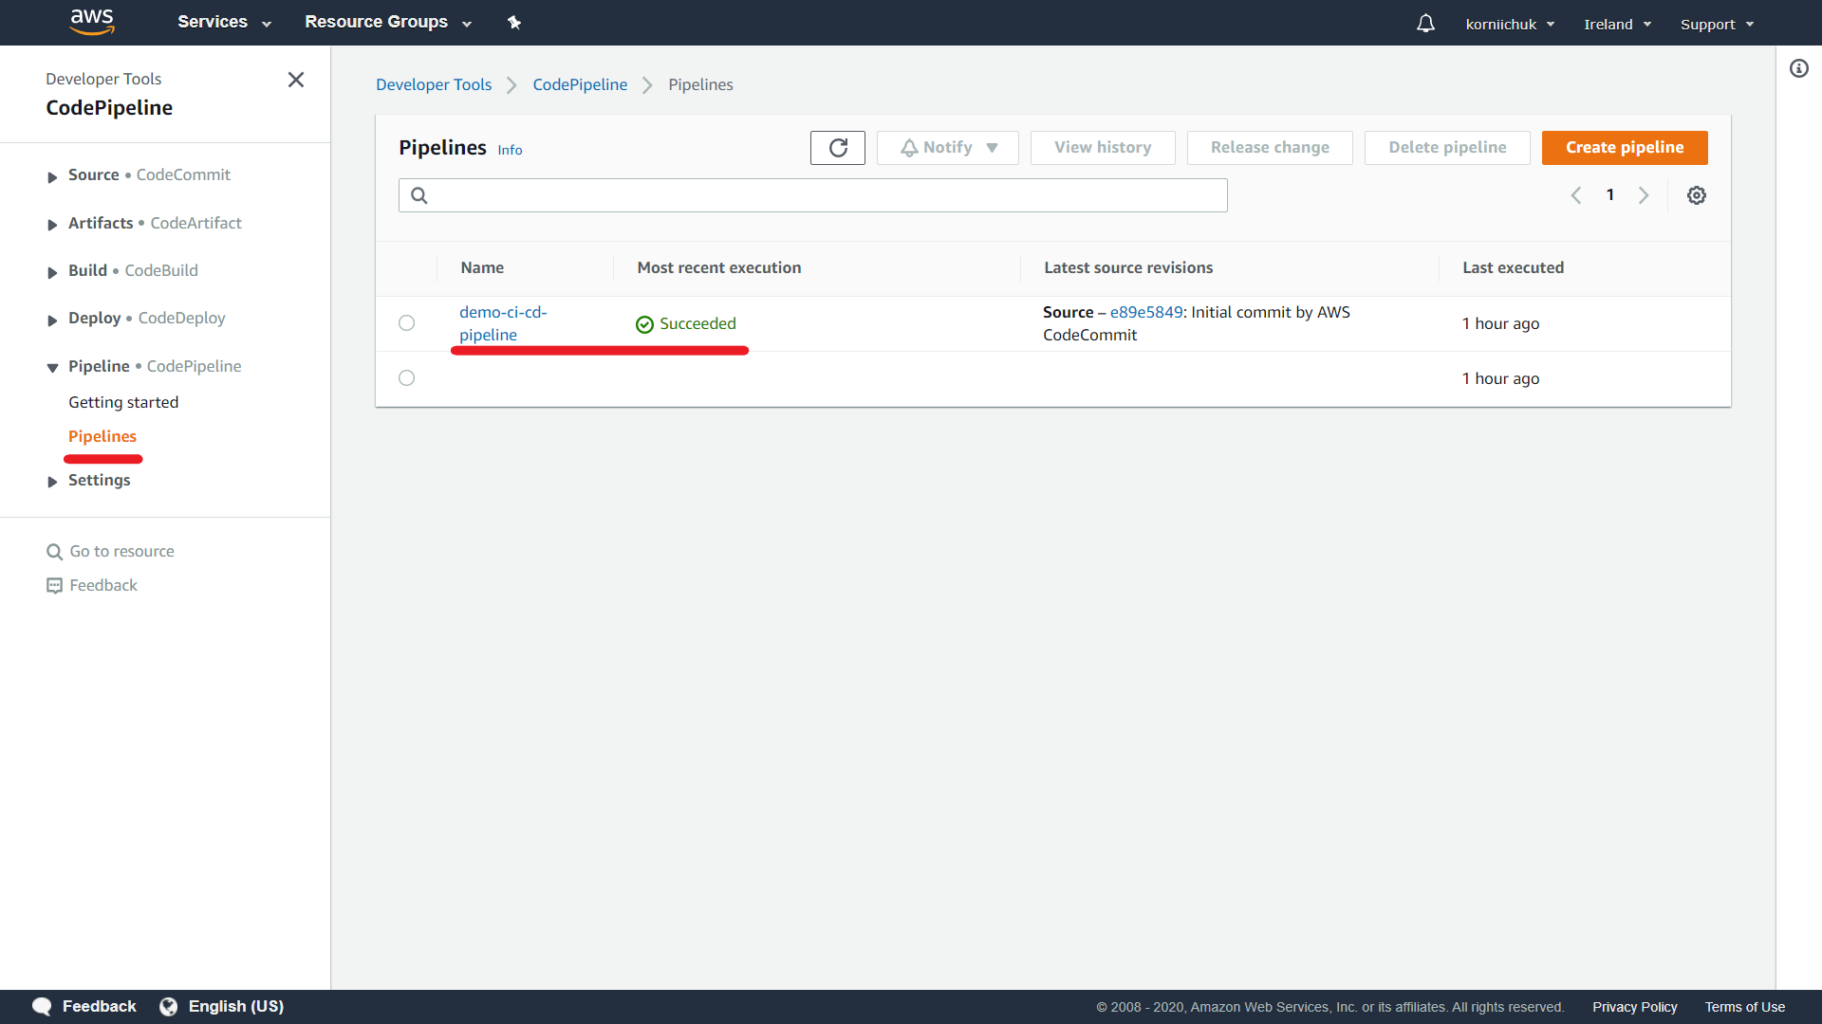Expand the Source CodeCommit section

[x=52, y=176]
